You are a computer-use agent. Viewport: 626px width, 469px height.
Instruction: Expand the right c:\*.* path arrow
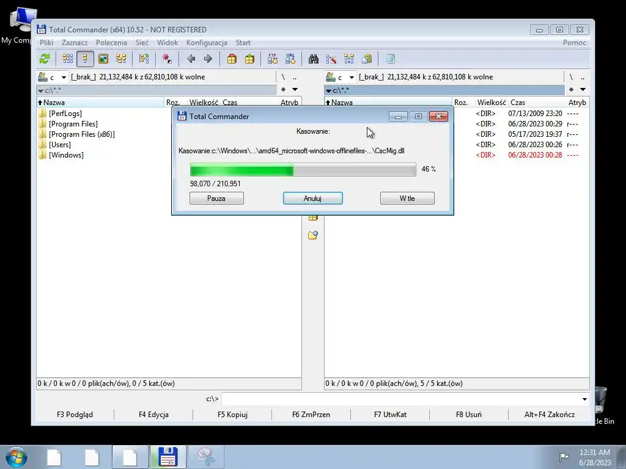point(328,91)
